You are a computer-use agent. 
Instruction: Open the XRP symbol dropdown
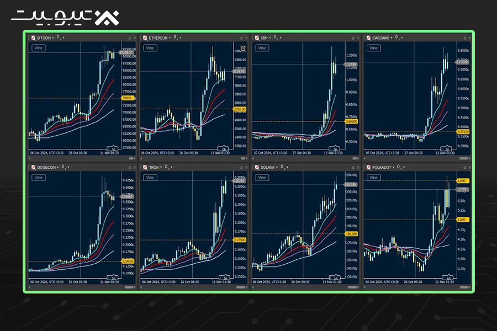270,38
